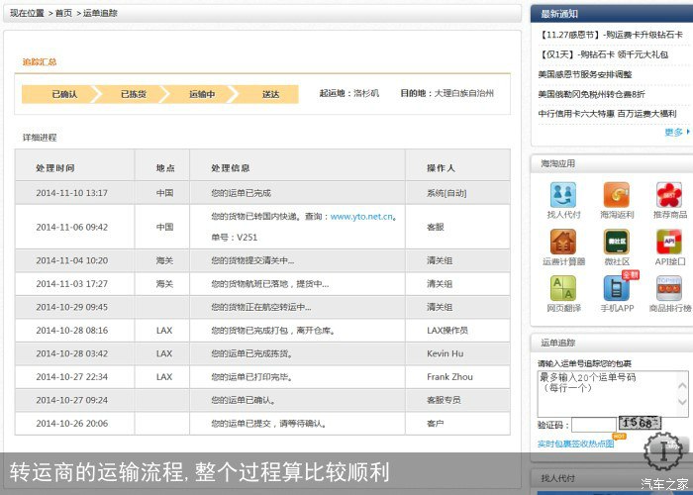Viewport: 693px width, 495px height.
Task: Open the www.yto.net.cn tracking link
Action: tap(361, 216)
